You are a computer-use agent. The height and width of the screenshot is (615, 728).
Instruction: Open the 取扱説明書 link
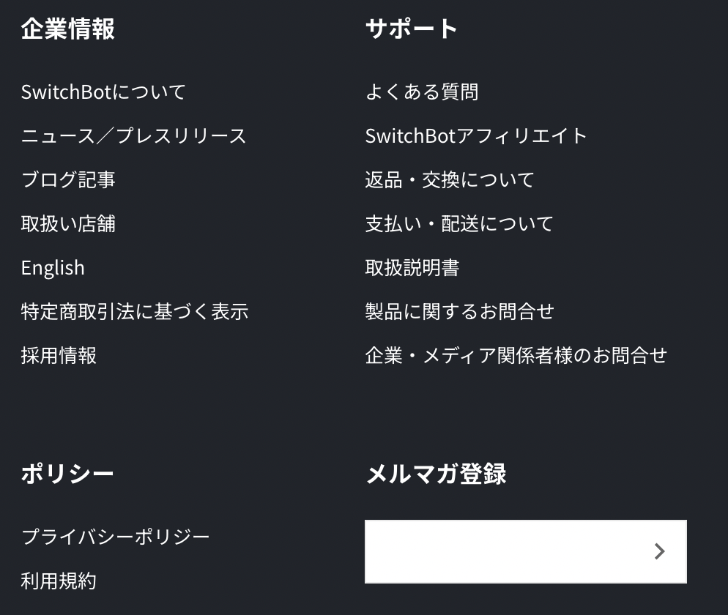click(x=412, y=268)
